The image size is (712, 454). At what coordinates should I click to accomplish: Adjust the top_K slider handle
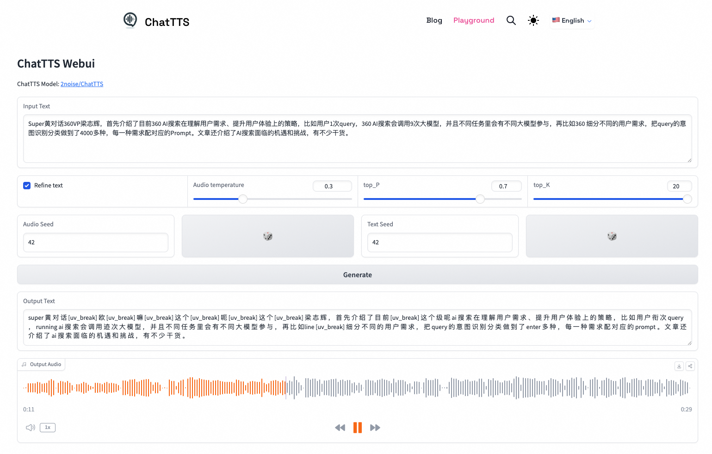click(x=687, y=199)
